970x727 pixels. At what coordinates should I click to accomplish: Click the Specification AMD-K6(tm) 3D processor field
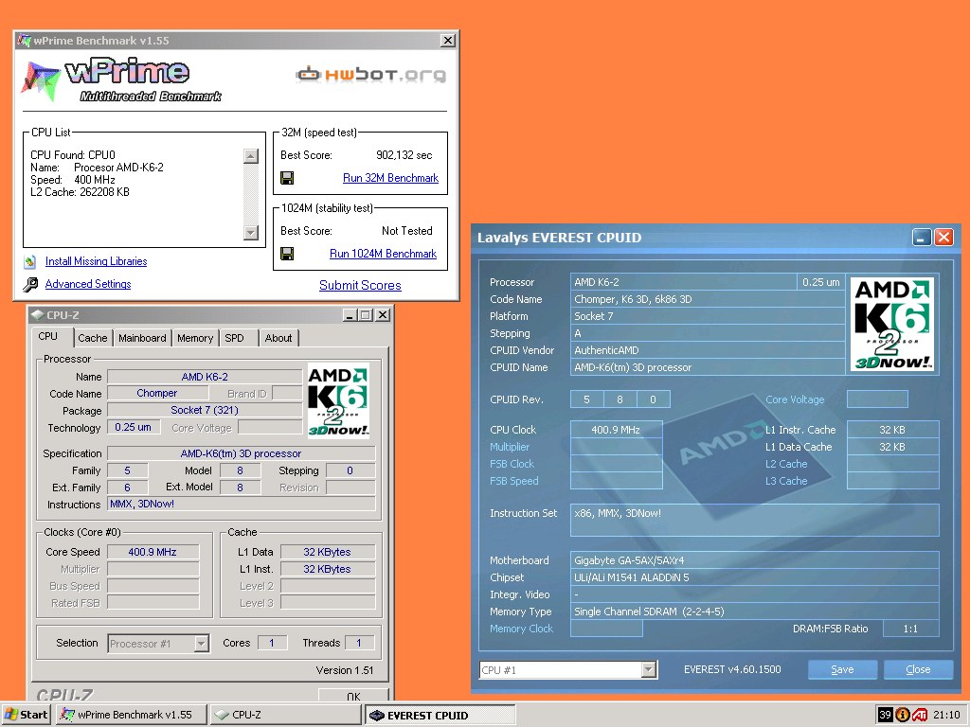tap(242, 453)
